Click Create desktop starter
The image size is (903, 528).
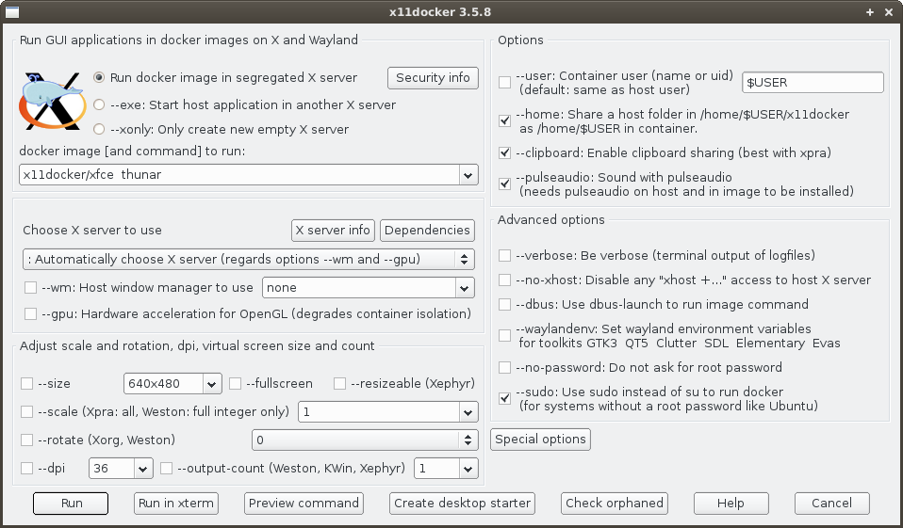[462, 504]
